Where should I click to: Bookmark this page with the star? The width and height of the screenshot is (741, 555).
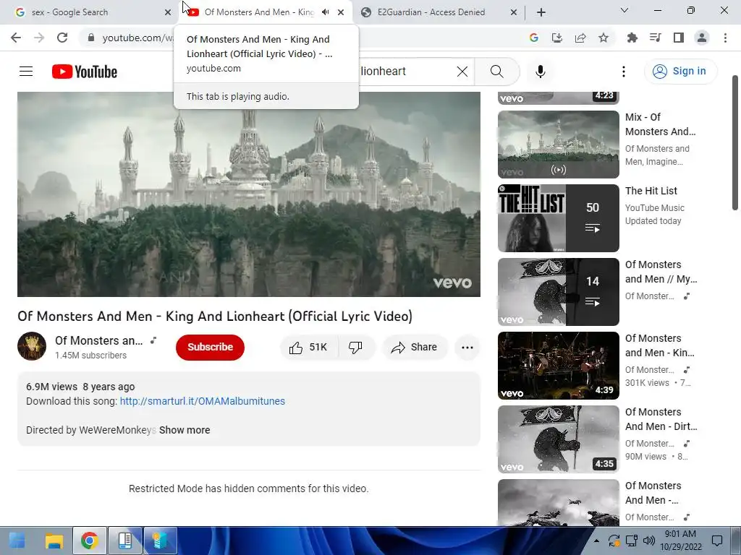tap(604, 38)
